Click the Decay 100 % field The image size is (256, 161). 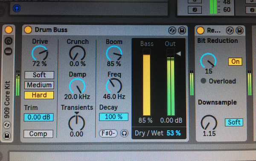pyautogui.click(x=113, y=117)
